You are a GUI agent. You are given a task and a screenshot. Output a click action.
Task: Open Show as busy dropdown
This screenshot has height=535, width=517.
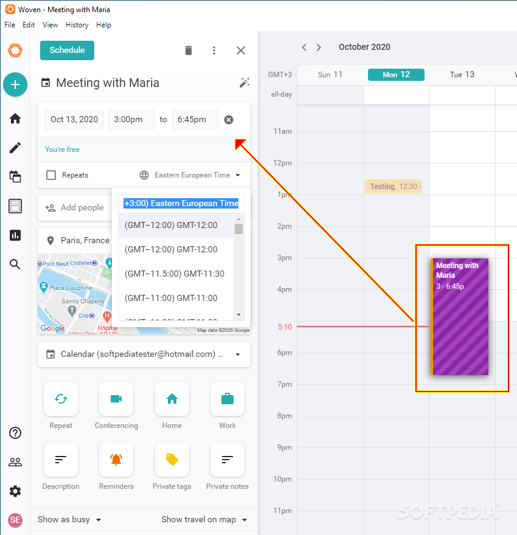coord(69,520)
